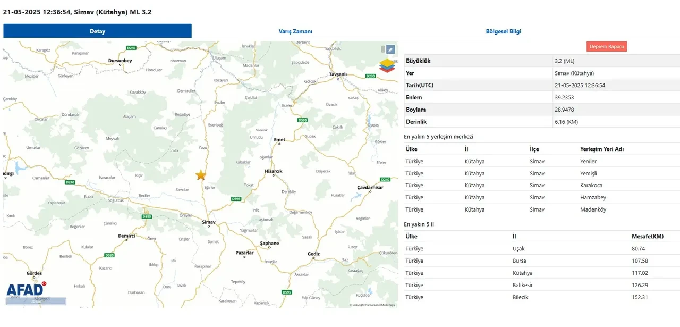
Task: Click the 20 km map scale bar
Action: pyautogui.click(x=36, y=301)
